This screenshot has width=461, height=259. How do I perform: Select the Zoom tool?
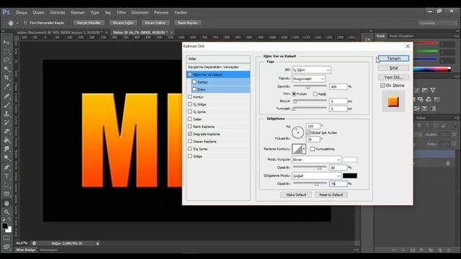(6, 212)
